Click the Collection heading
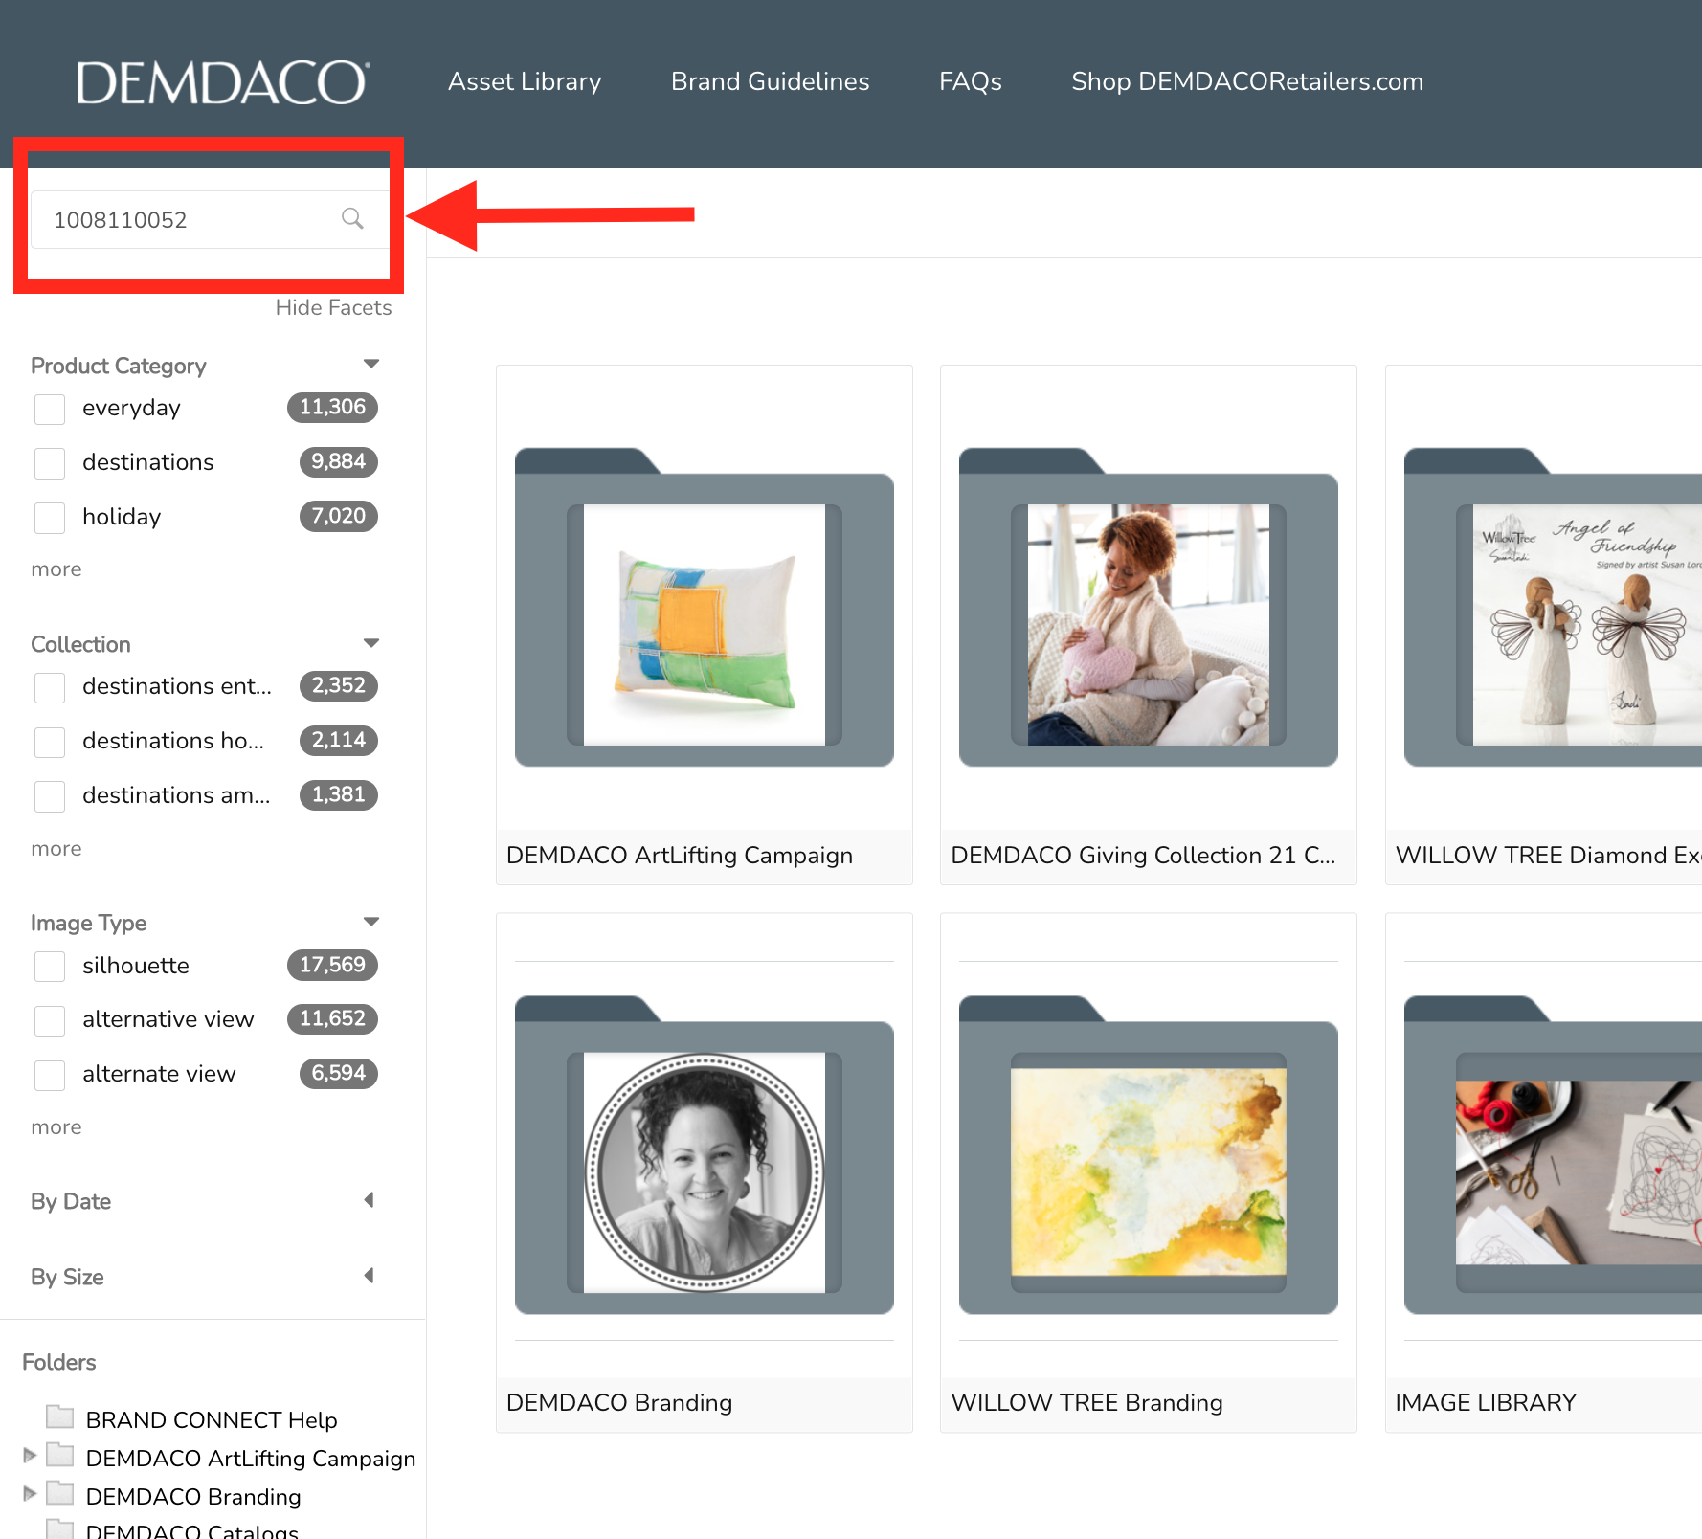 click(x=80, y=644)
